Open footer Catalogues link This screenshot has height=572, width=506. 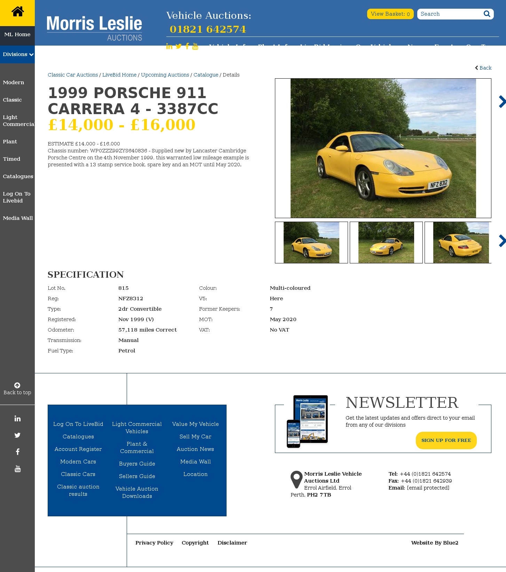pyautogui.click(x=78, y=437)
